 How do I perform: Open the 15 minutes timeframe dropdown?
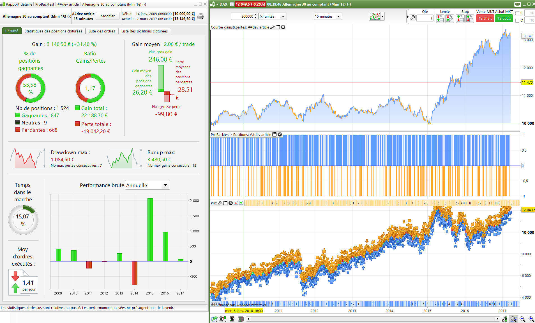pyautogui.click(x=328, y=16)
